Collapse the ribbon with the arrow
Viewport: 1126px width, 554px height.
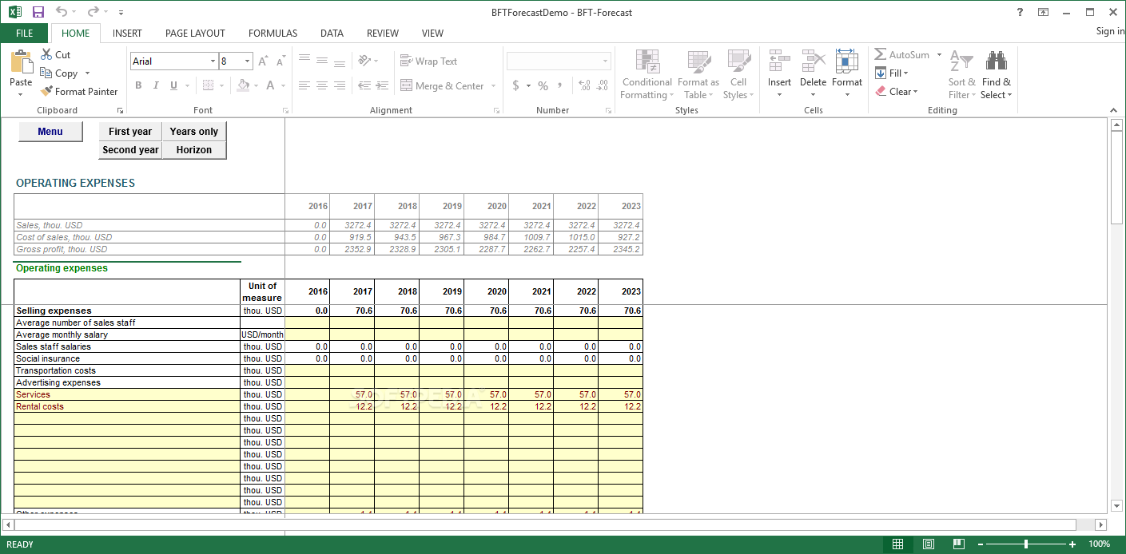tap(1114, 110)
